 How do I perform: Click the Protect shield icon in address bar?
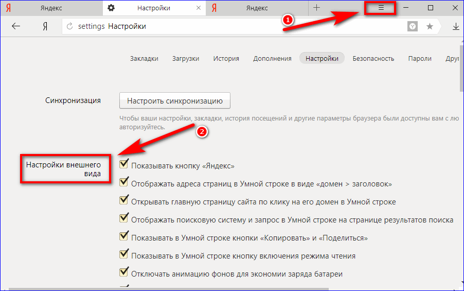pyautogui.click(x=412, y=26)
